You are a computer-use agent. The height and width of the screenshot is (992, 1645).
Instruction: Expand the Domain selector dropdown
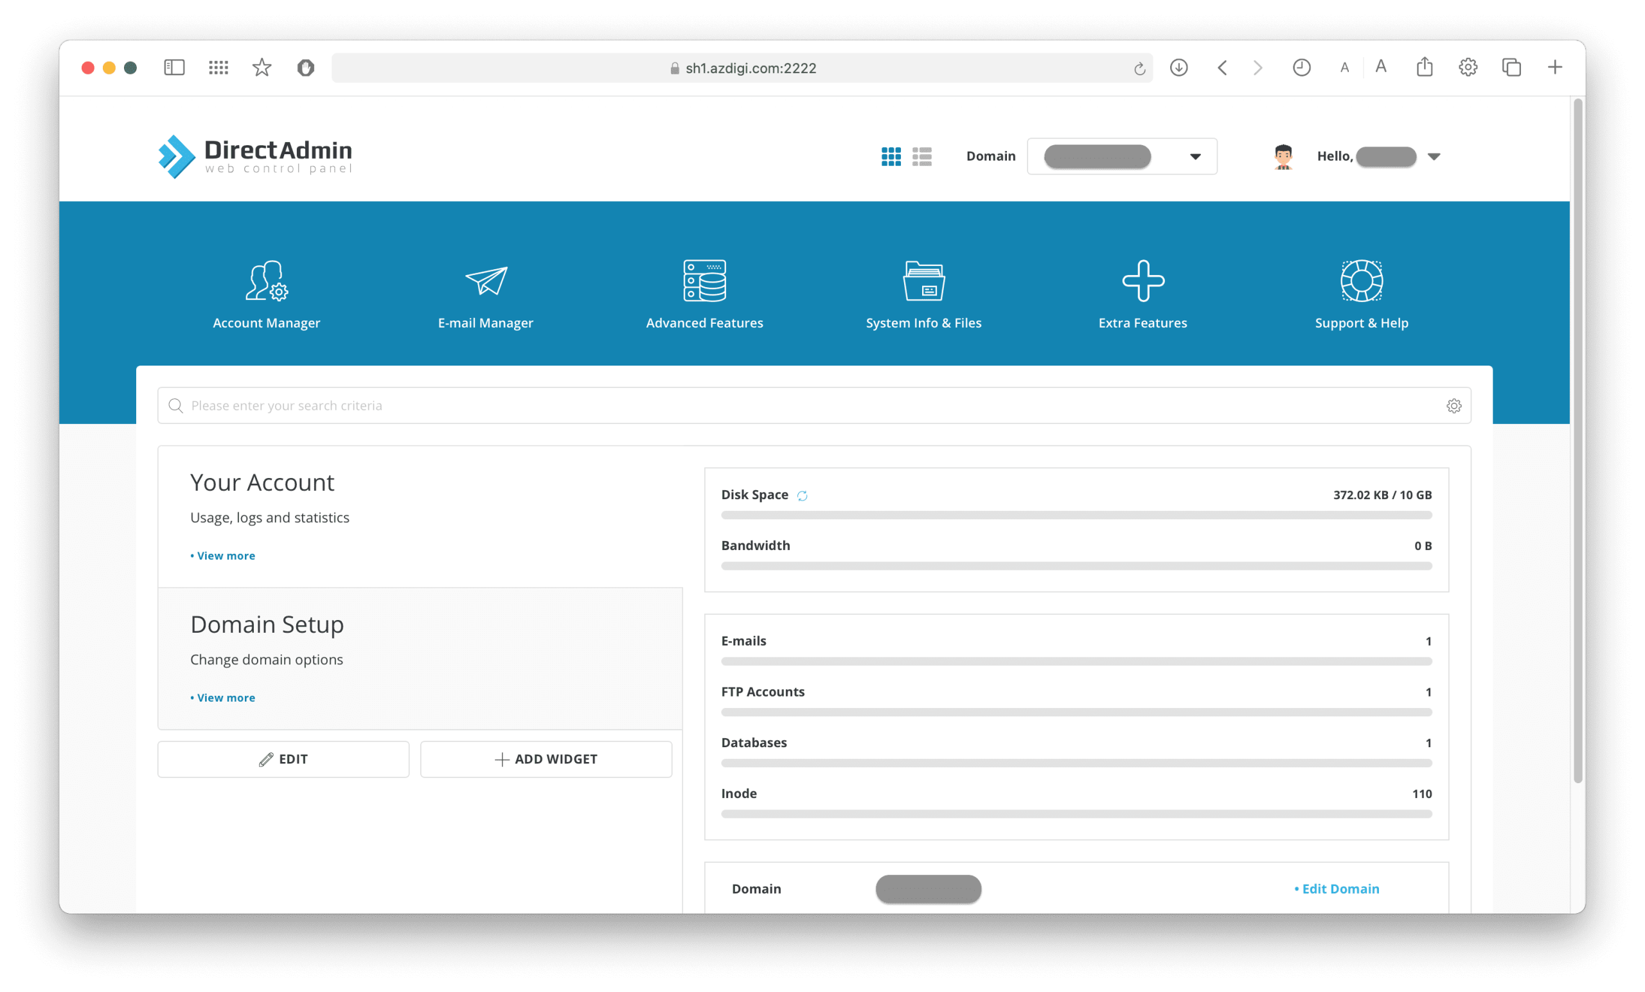tap(1195, 156)
